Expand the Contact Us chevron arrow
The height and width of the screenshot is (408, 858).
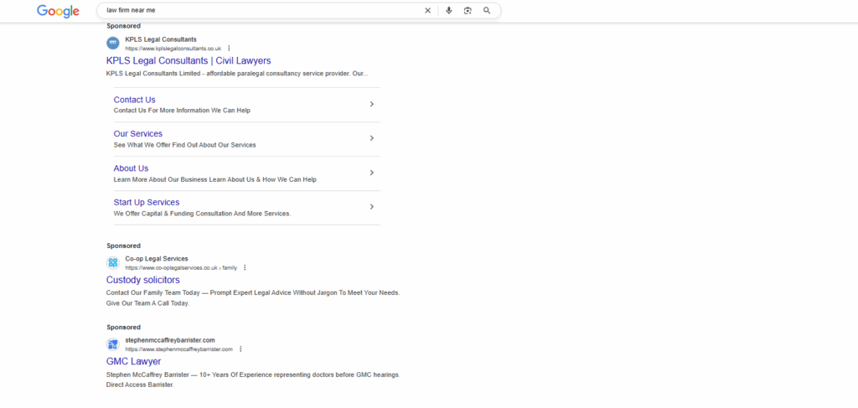(371, 104)
